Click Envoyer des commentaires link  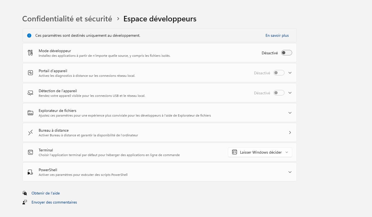pyautogui.click(x=54, y=202)
